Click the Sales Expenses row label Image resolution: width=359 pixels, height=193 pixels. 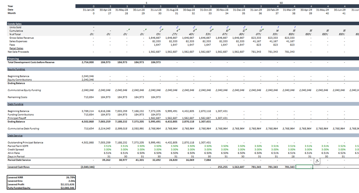tap(18, 42)
